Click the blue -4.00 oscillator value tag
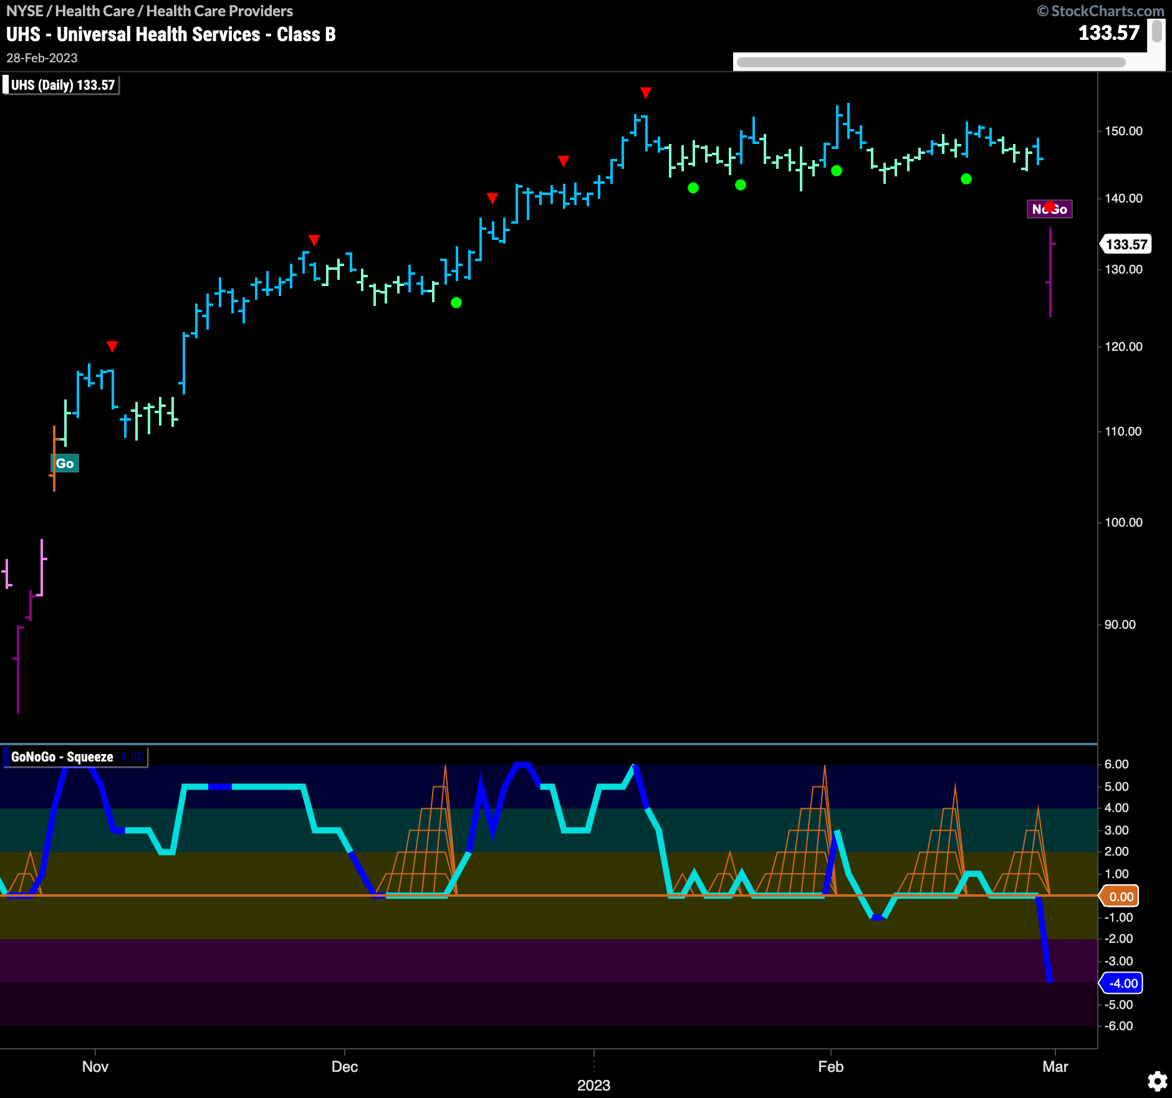 pyautogui.click(x=1122, y=983)
